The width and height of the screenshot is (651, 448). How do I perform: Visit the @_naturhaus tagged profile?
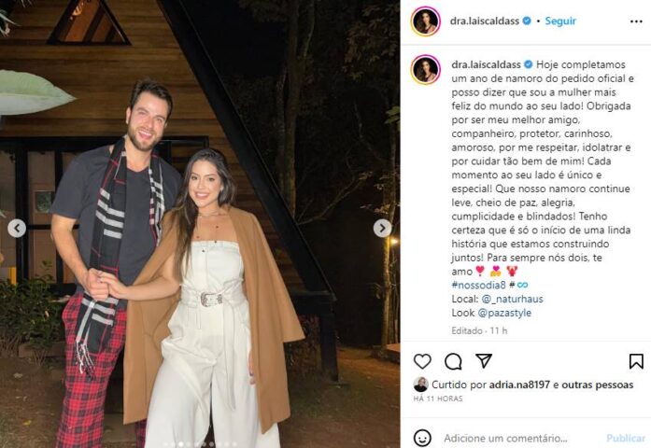pyautogui.click(x=513, y=299)
